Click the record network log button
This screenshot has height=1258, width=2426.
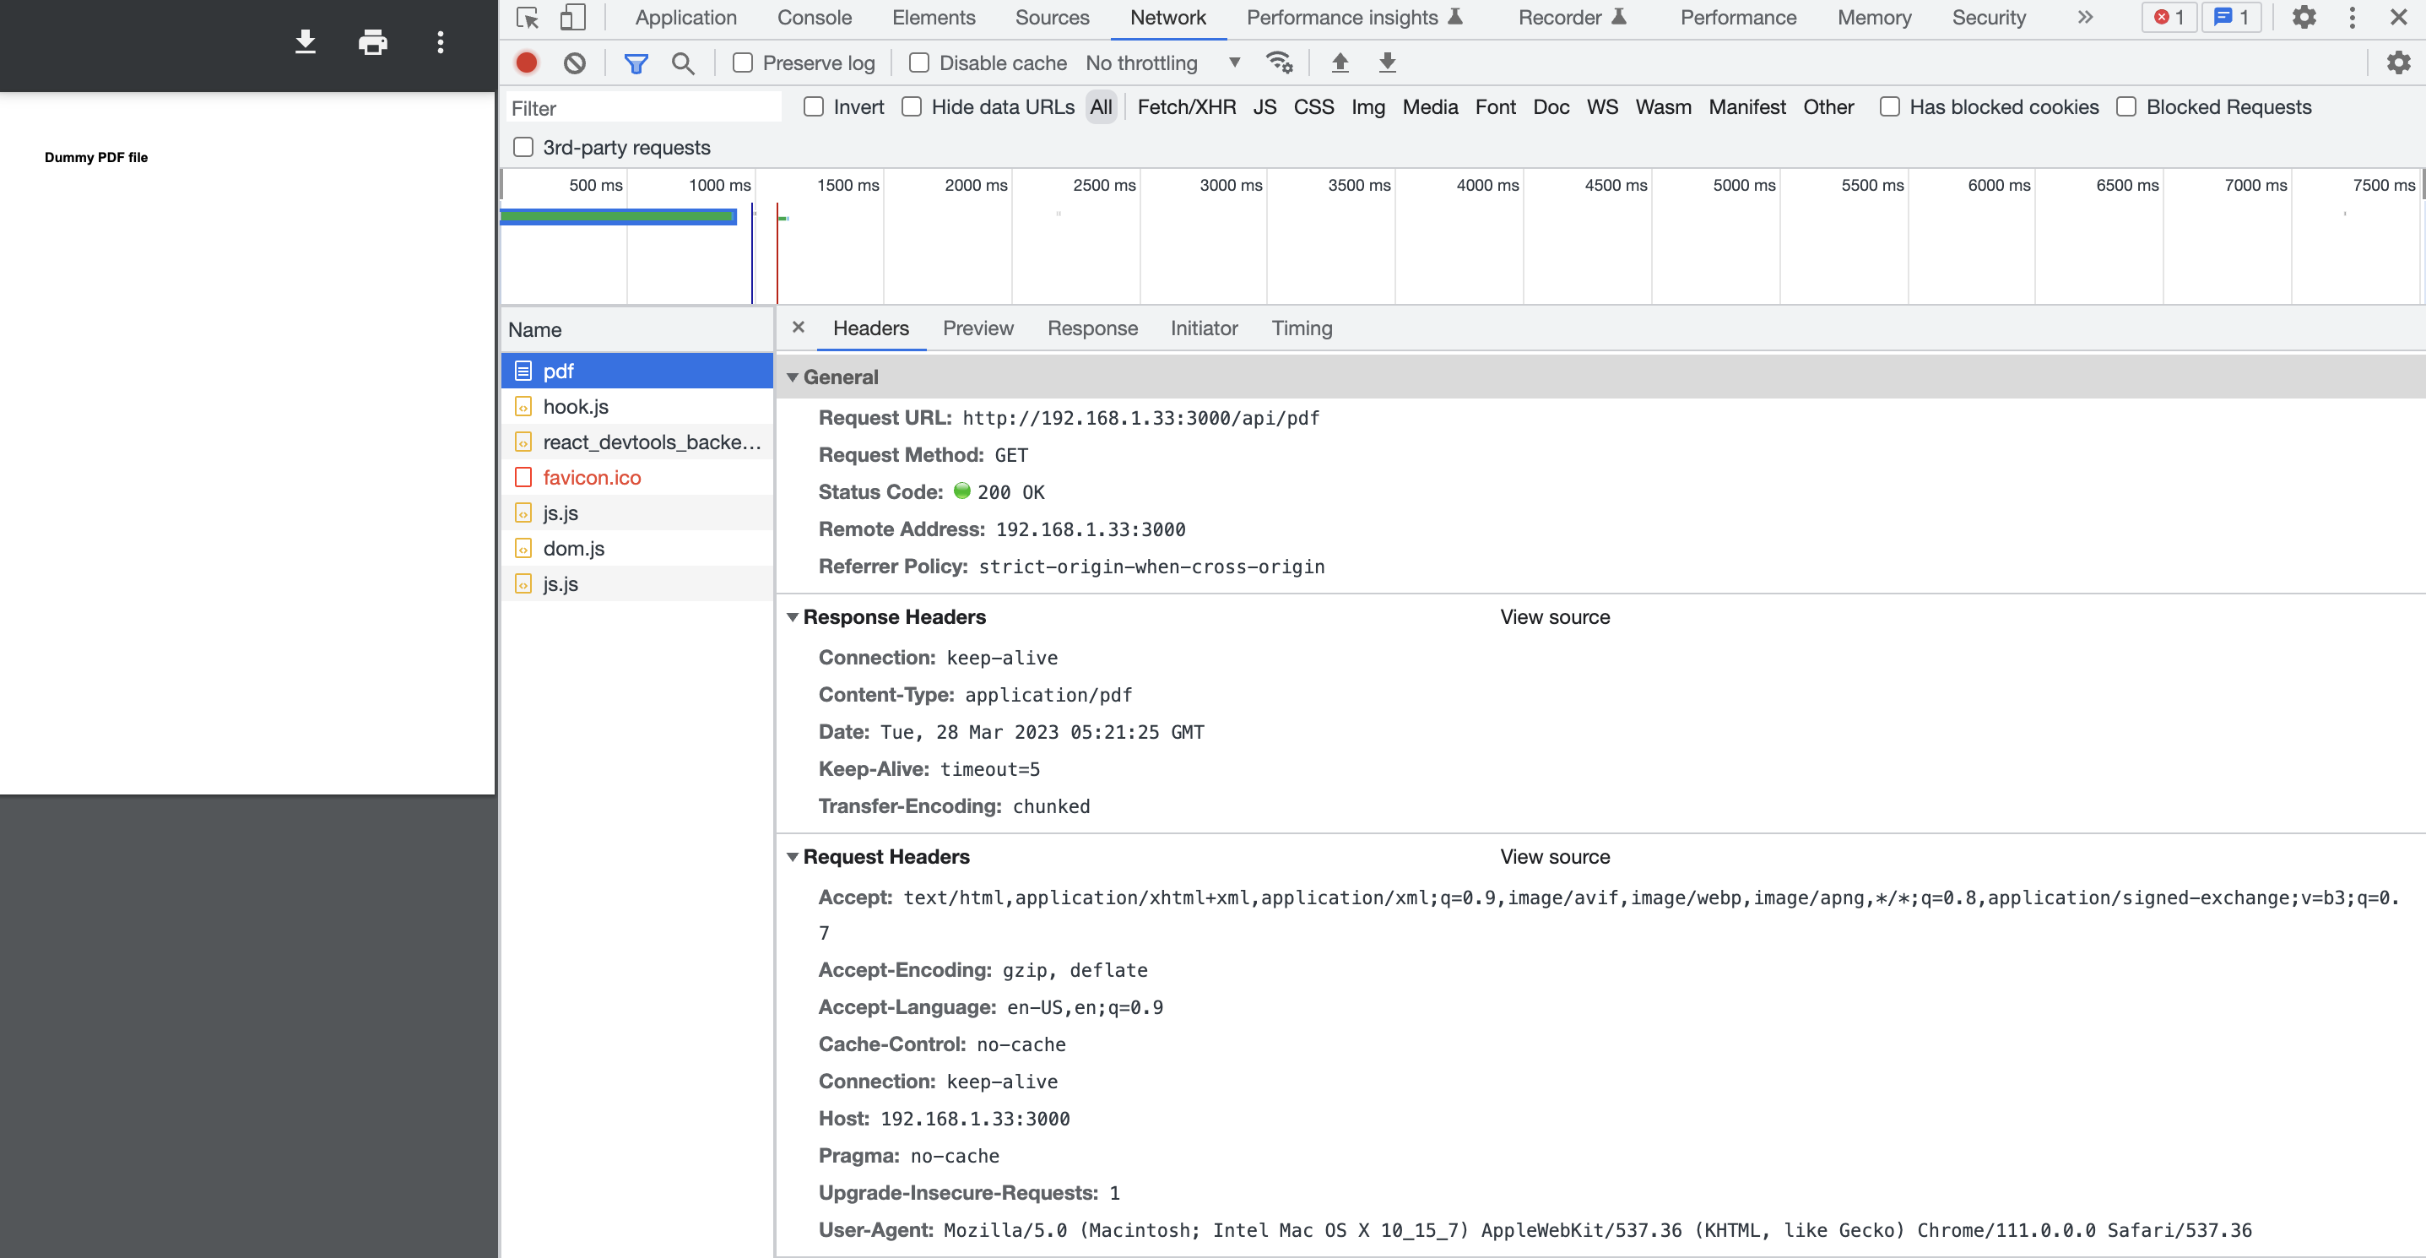(527, 63)
